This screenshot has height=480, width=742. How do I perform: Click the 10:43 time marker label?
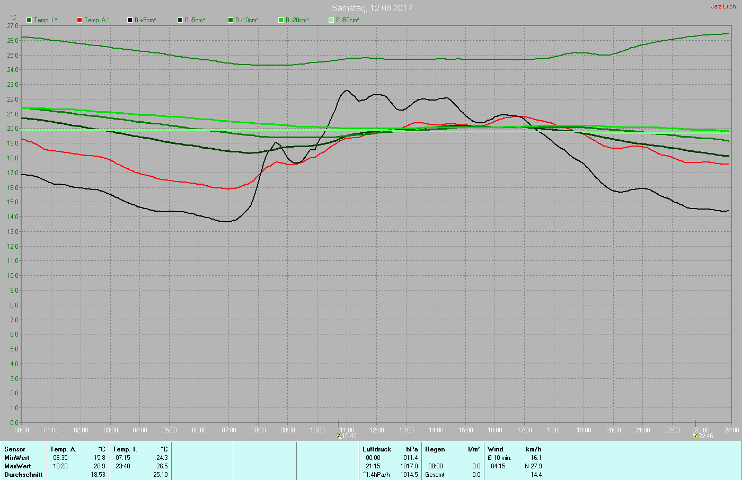point(349,436)
